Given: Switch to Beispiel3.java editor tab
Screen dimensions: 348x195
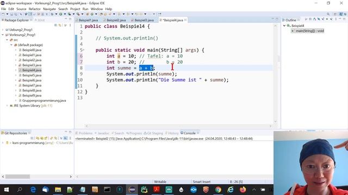Looking at the screenshot, I should (x=144, y=20).
